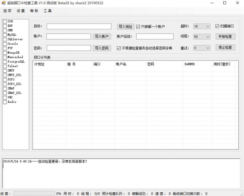The image size is (244, 196).
Task: Click the 预计检查队列 status entry
Action: (116, 194)
